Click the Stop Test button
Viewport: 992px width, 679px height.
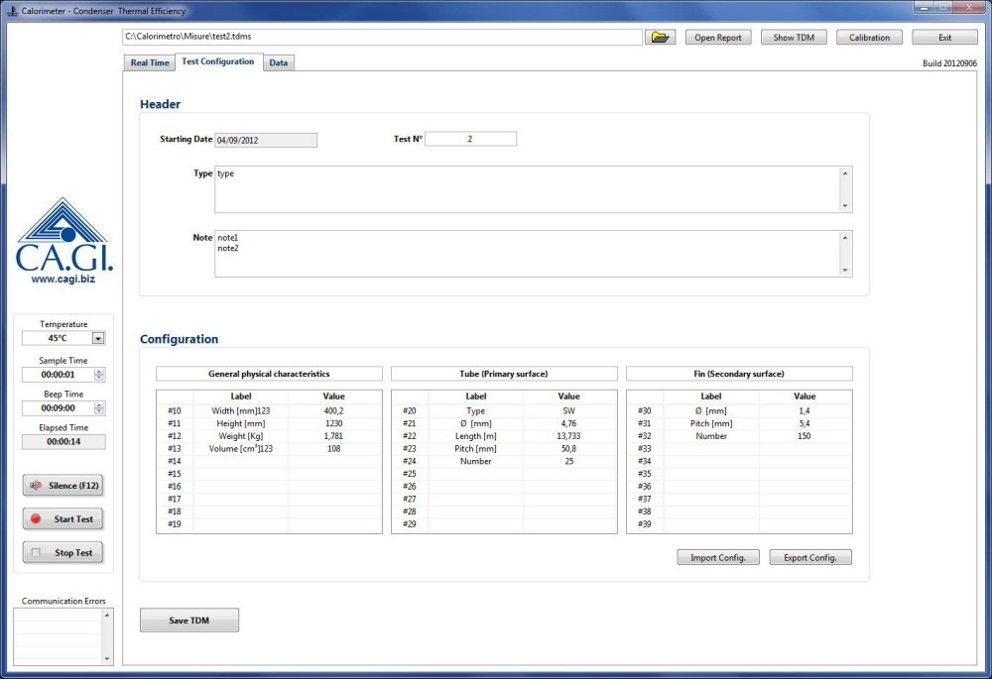pos(62,552)
